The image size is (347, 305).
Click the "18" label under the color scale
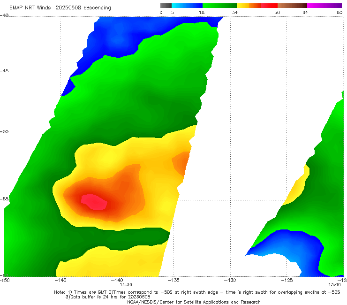tap(202, 13)
